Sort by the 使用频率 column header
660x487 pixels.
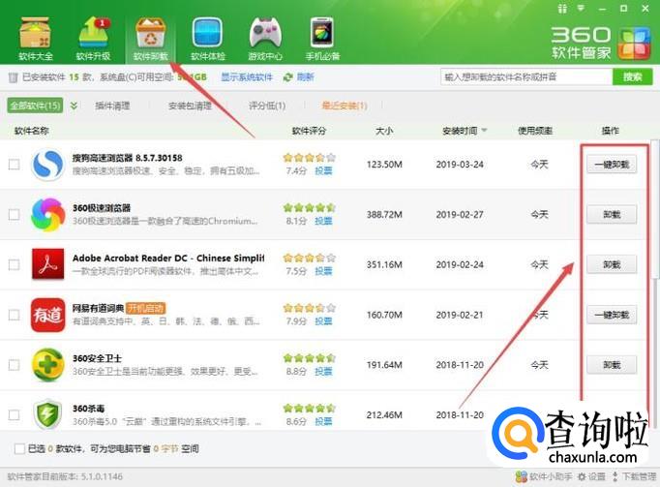535,131
